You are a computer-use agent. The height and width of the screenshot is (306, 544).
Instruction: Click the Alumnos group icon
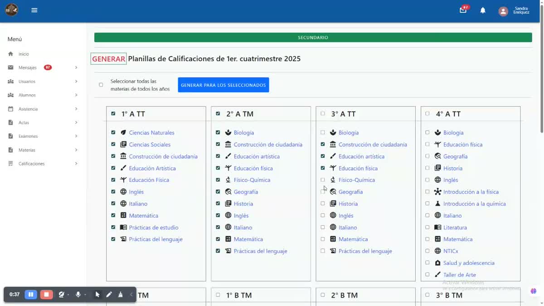pos(10,95)
